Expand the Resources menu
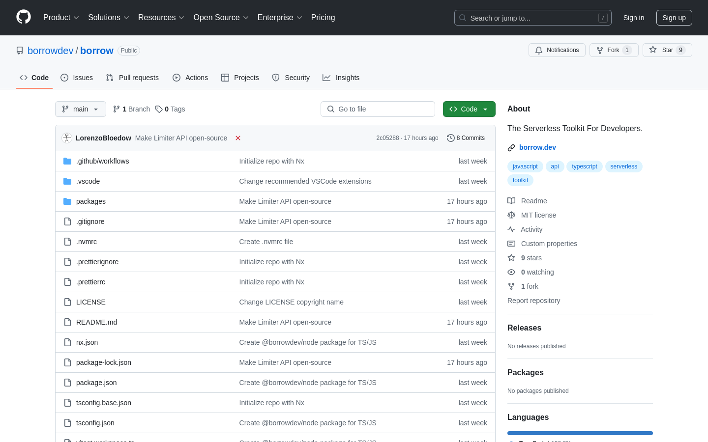Viewport: 708px width, 442px height. coord(161,18)
